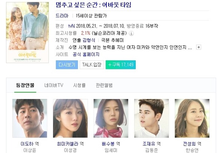This screenshot has width=218, height=153.
Task: Open the 관련앨범 tab
Action: [104, 85]
